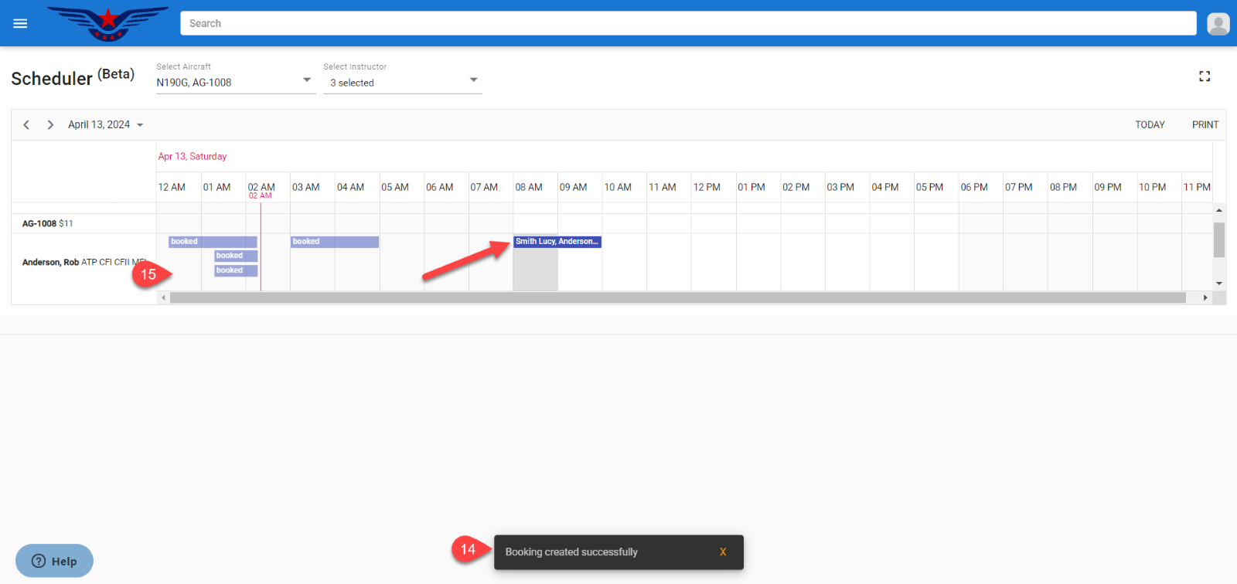Open the user profile avatar
This screenshot has width=1237, height=584.
coord(1218,24)
